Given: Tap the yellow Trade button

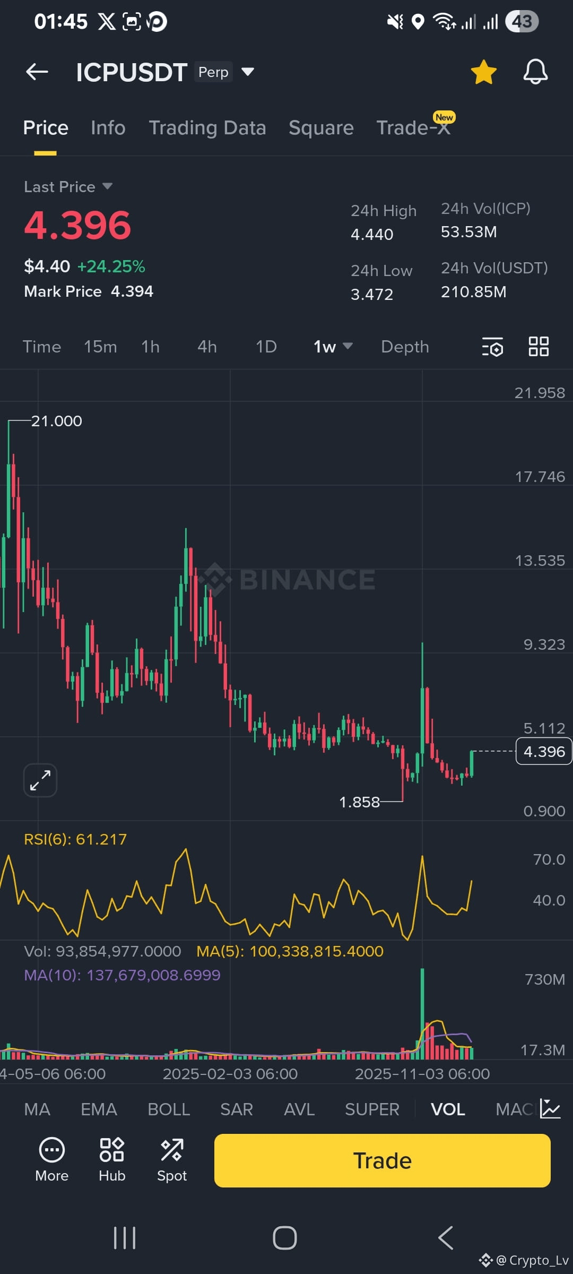Looking at the screenshot, I should [382, 1161].
